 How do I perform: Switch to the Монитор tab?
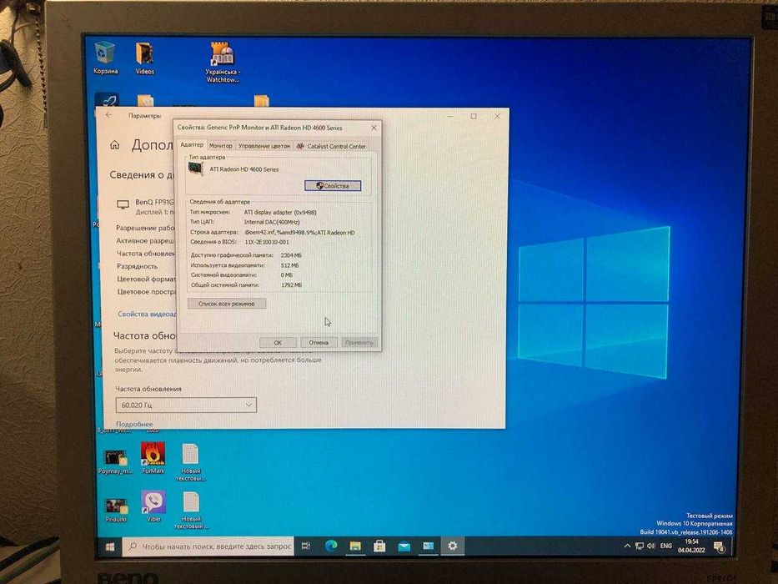point(220,146)
